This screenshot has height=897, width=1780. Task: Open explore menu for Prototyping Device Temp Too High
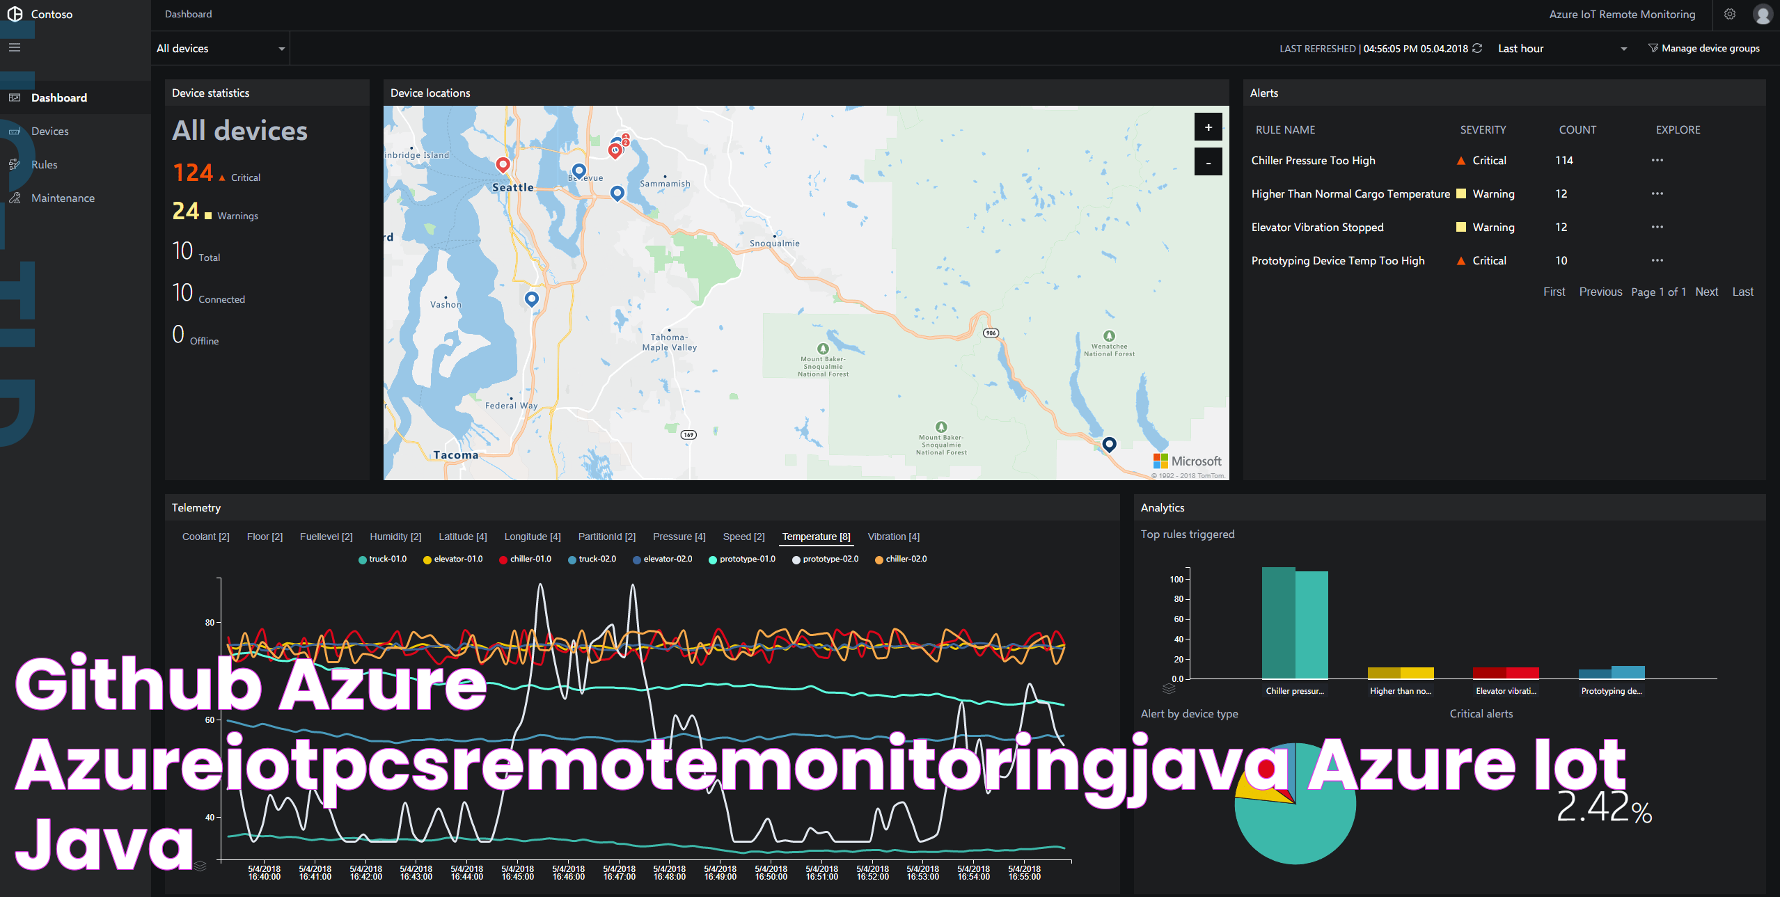click(1657, 260)
